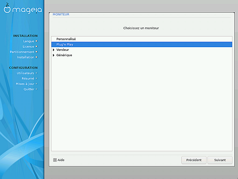Expand the Vendeur tree arrow
Viewport: 238px width, 179px height.
click(x=54, y=50)
